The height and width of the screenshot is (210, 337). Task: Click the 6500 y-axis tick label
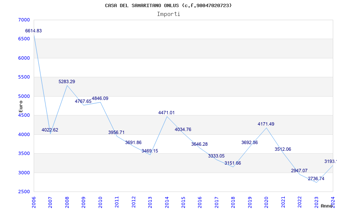pyautogui.click(x=23, y=39)
